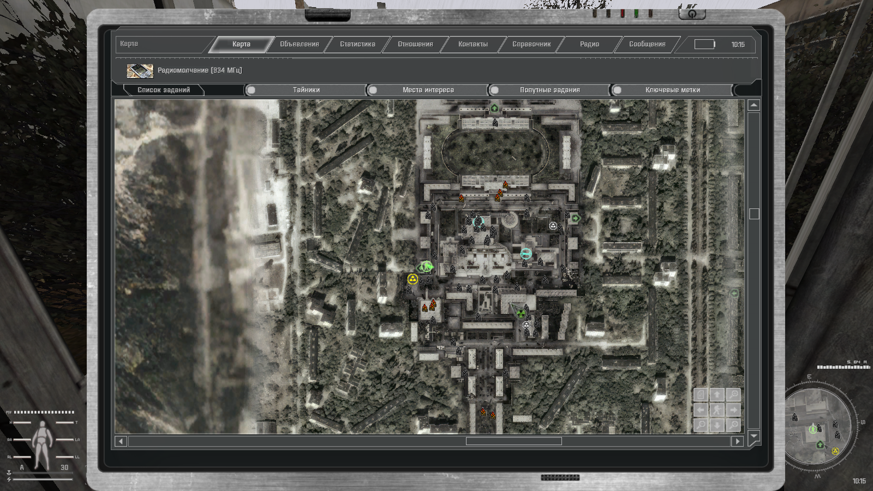The height and width of the screenshot is (491, 873).
Task: Open the Статистика tab
Action: (x=357, y=44)
